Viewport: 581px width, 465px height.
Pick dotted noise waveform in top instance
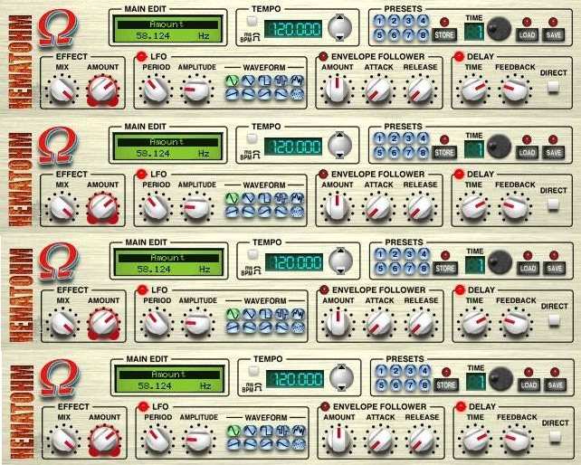point(297,94)
